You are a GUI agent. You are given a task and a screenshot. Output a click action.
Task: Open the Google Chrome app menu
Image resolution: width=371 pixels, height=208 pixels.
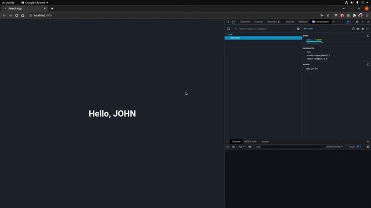35,2
